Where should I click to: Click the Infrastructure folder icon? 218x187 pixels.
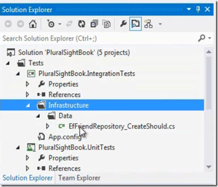click(41, 105)
